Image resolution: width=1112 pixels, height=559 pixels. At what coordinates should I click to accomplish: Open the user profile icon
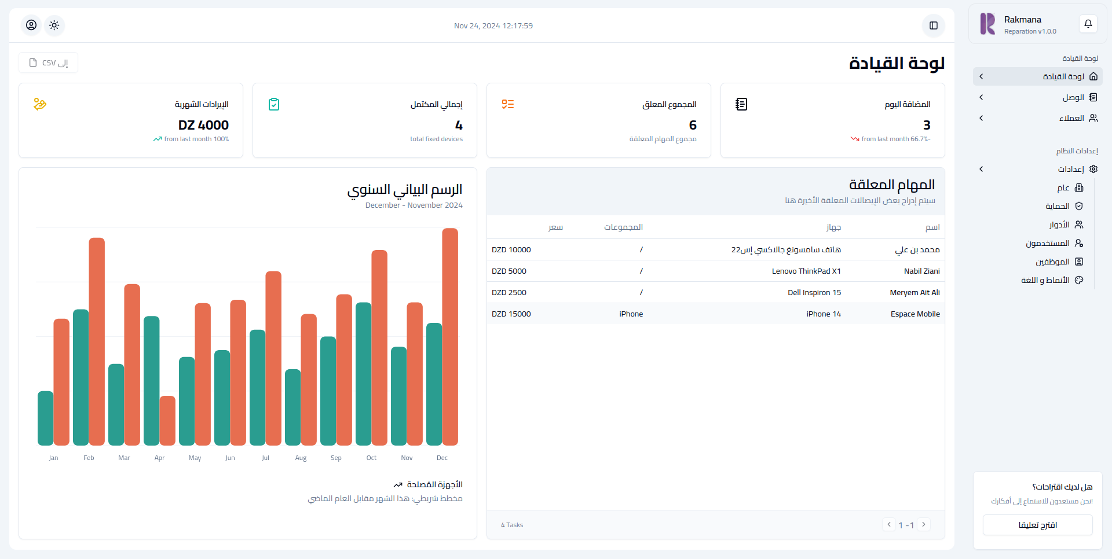[31, 25]
